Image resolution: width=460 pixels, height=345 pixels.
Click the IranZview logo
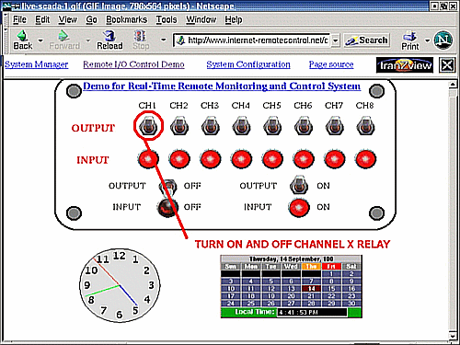tap(405, 65)
